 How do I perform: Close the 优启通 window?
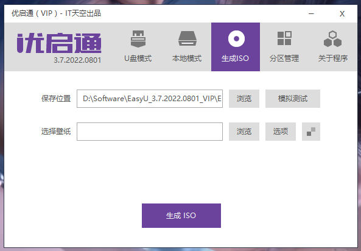pos(342,14)
